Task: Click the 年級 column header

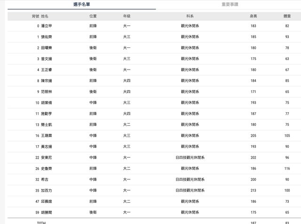Action: coord(127,16)
